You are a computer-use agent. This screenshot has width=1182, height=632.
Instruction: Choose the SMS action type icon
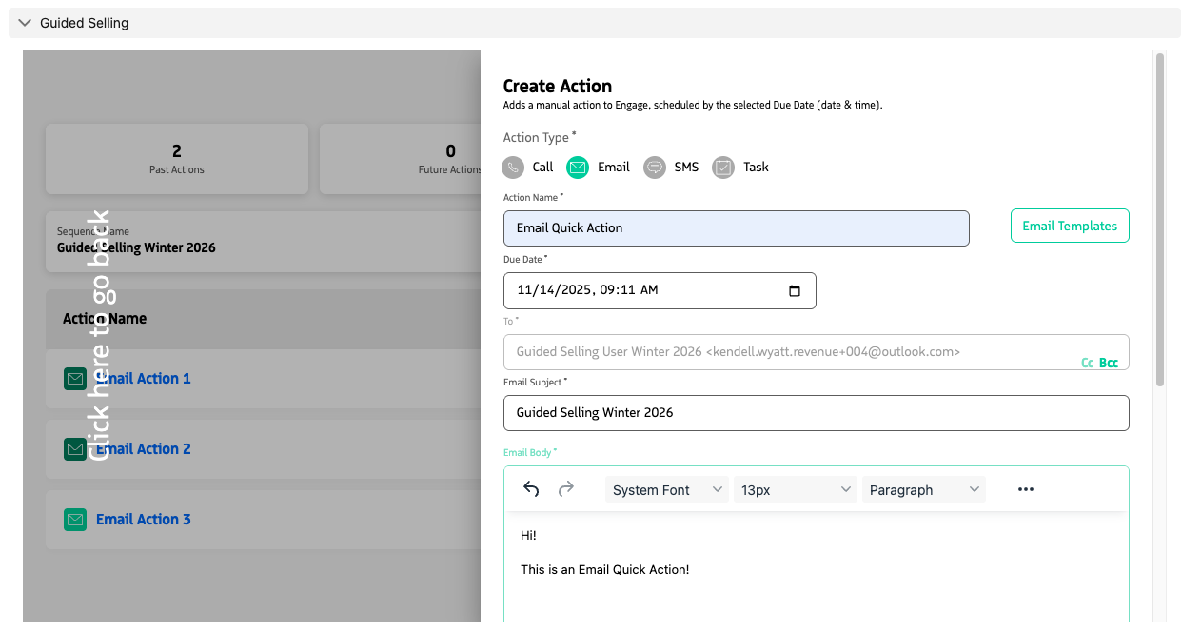(x=654, y=167)
